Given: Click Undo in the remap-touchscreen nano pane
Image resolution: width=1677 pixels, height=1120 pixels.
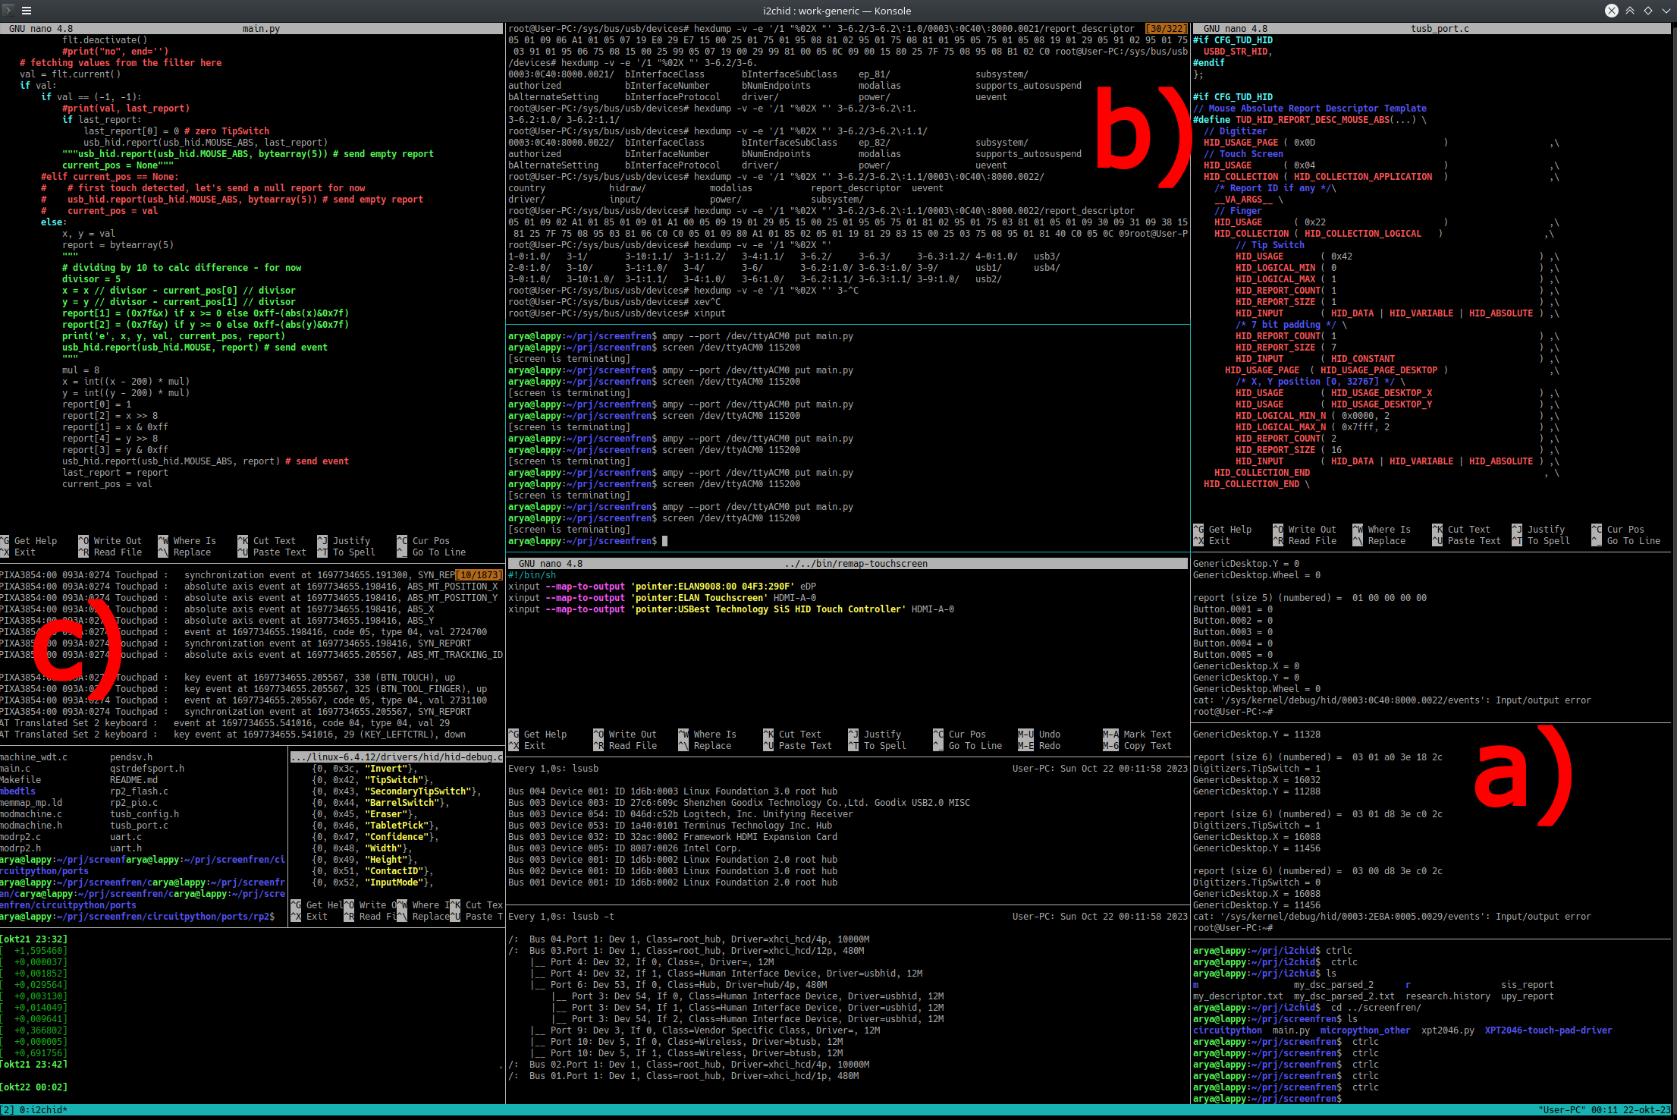Looking at the screenshot, I should click(x=1049, y=734).
